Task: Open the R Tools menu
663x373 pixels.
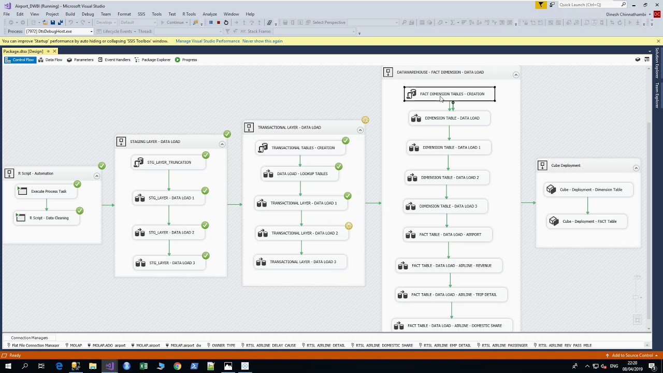Action: click(x=189, y=14)
